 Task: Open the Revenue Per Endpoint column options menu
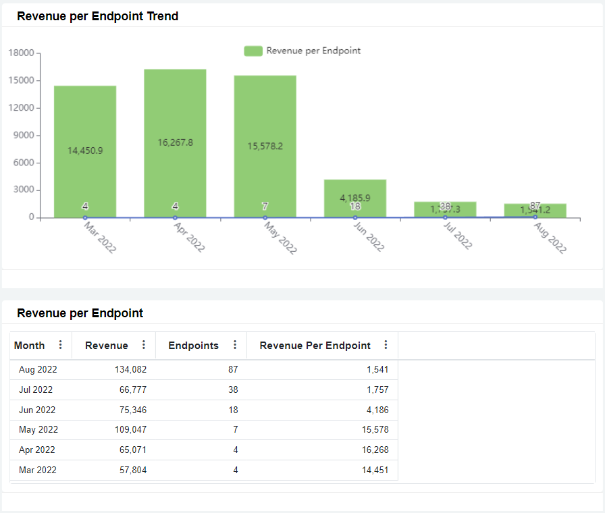pyautogui.click(x=386, y=345)
